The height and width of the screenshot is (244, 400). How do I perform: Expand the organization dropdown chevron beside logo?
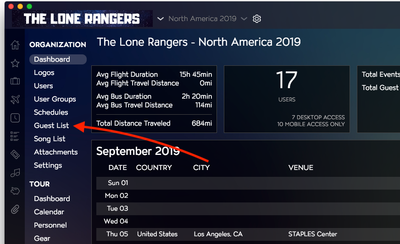[161, 19]
